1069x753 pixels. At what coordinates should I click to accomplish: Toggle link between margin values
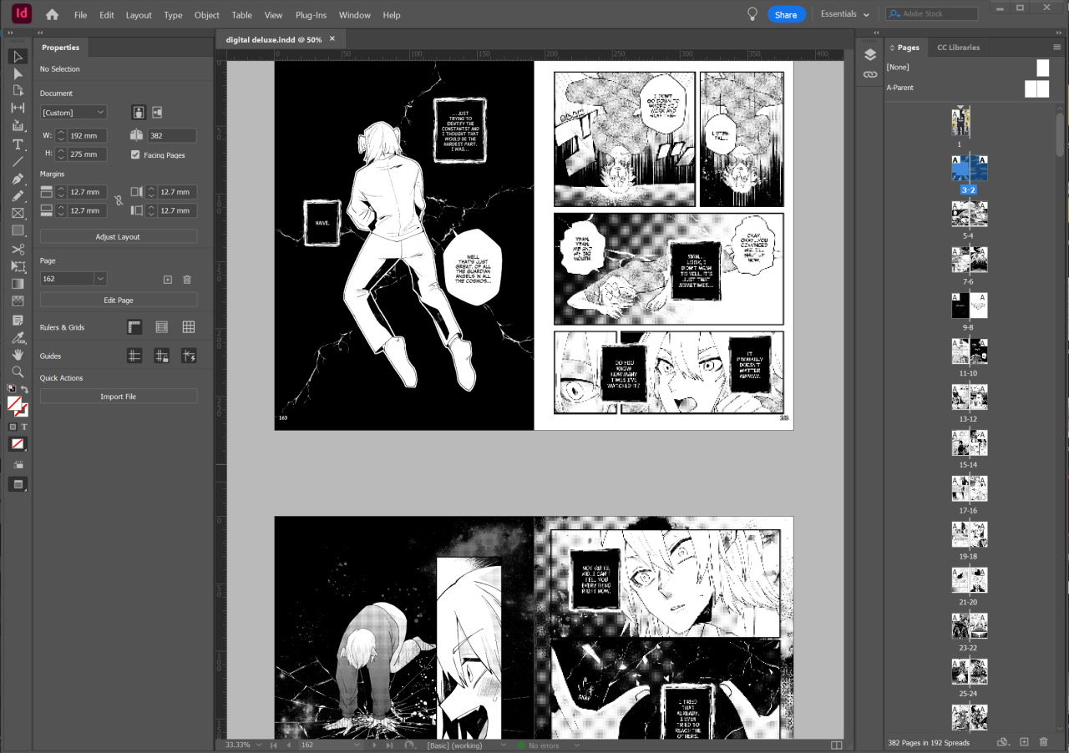[x=119, y=201]
